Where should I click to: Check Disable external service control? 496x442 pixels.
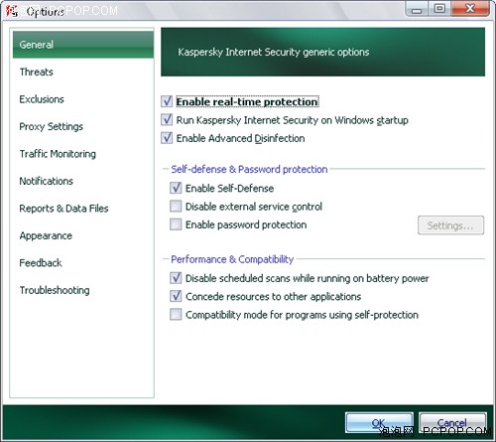[176, 206]
